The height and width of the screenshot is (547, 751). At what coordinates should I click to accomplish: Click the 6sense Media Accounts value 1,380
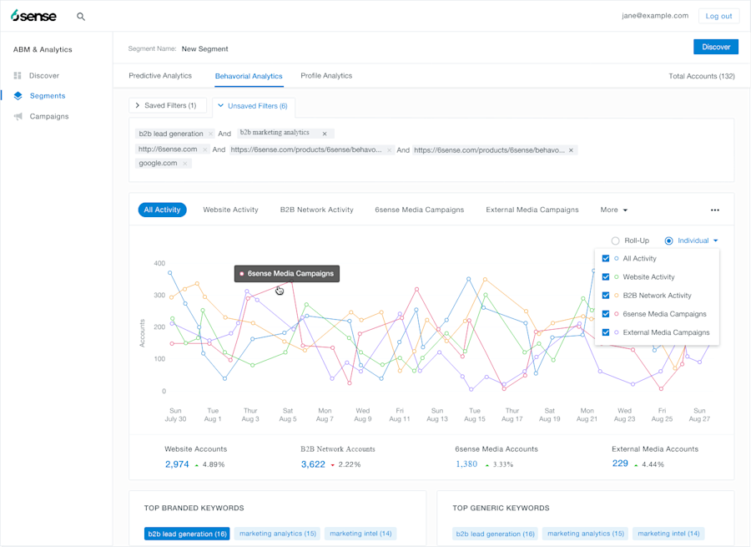click(466, 464)
